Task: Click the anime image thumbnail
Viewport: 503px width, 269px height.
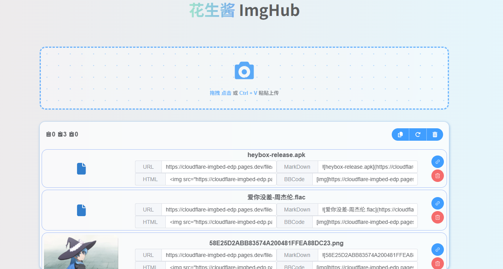Action: tap(81, 253)
